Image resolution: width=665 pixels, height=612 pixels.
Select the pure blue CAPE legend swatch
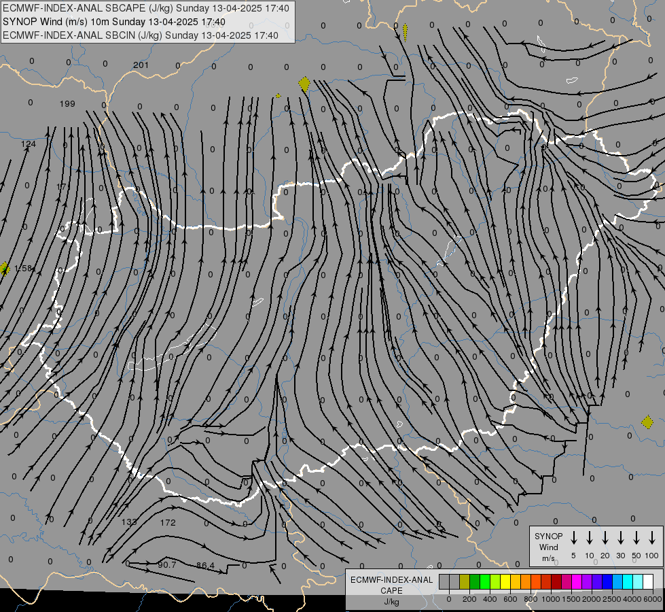pos(608,581)
